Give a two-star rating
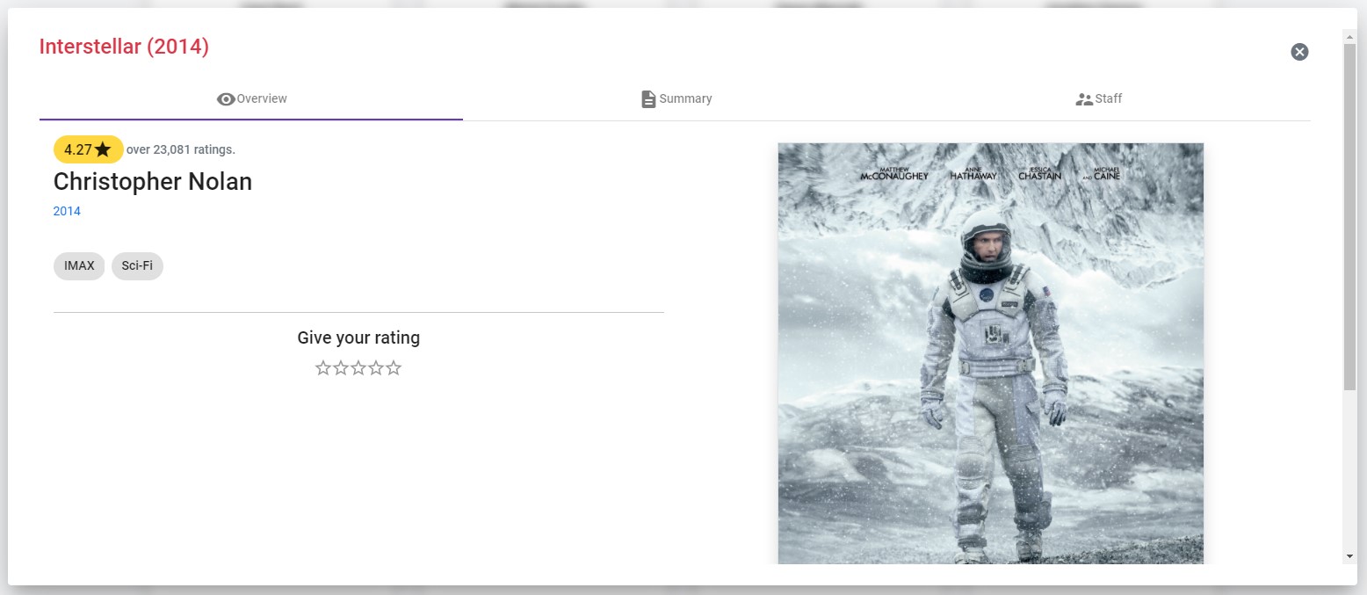Viewport: 1367px width, 595px height. point(341,368)
